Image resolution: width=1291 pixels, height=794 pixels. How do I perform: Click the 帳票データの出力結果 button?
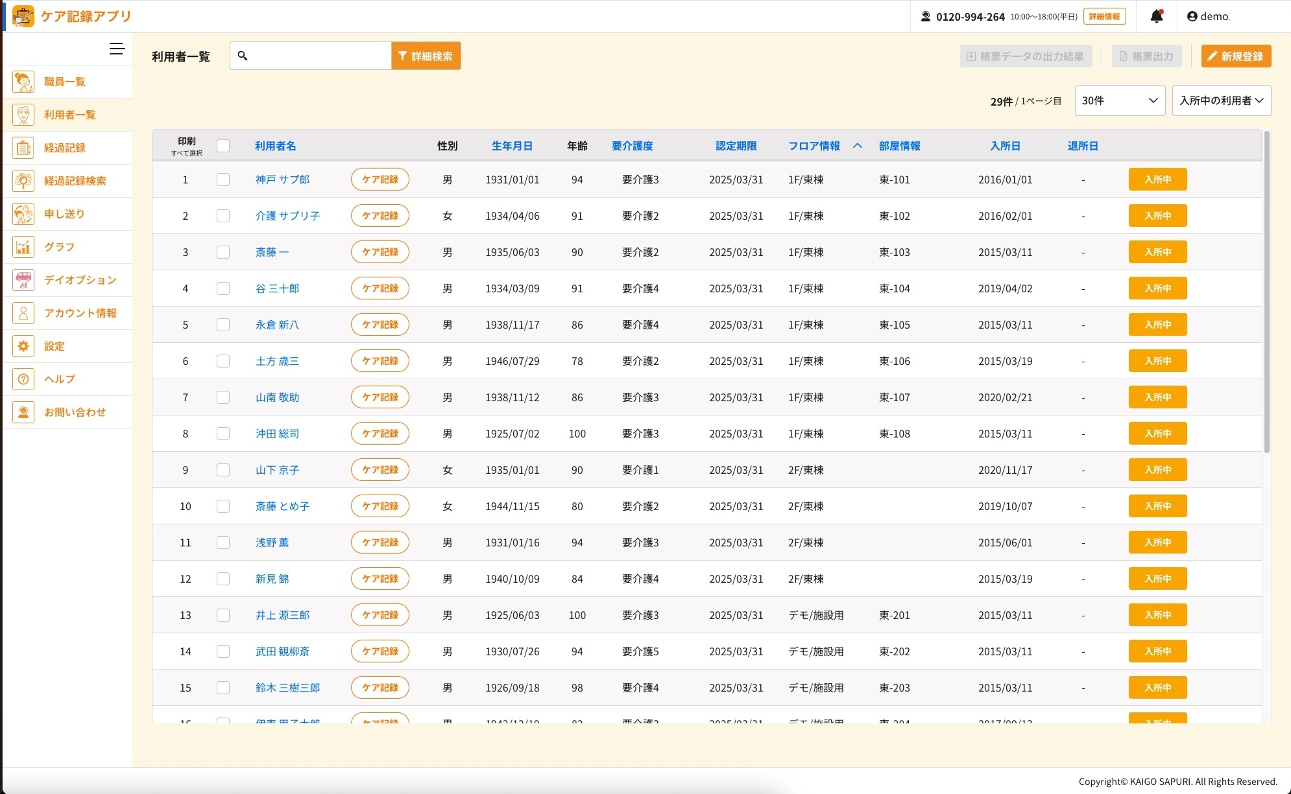[1026, 56]
